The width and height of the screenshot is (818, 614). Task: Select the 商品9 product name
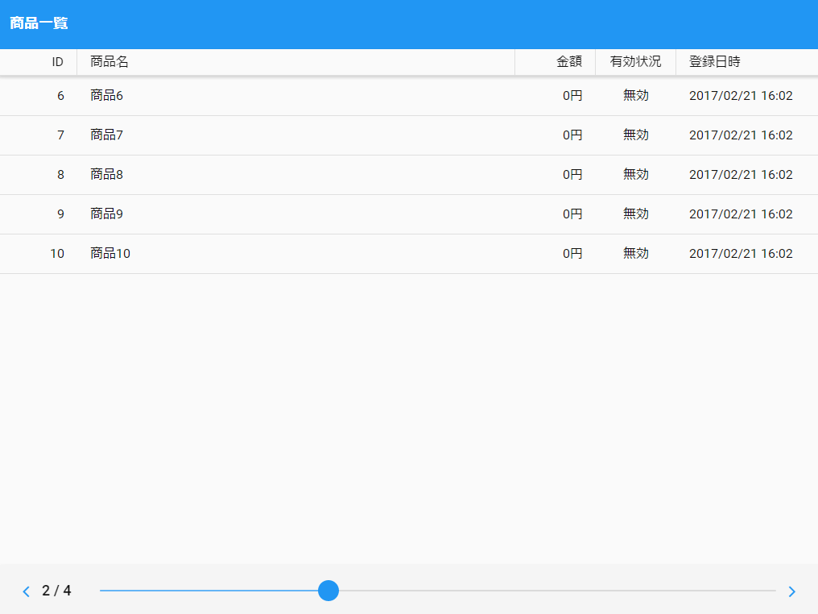pyautogui.click(x=106, y=214)
